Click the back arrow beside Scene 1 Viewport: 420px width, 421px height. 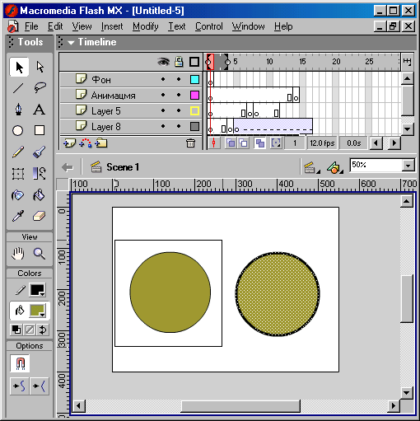(x=68, y=167)
